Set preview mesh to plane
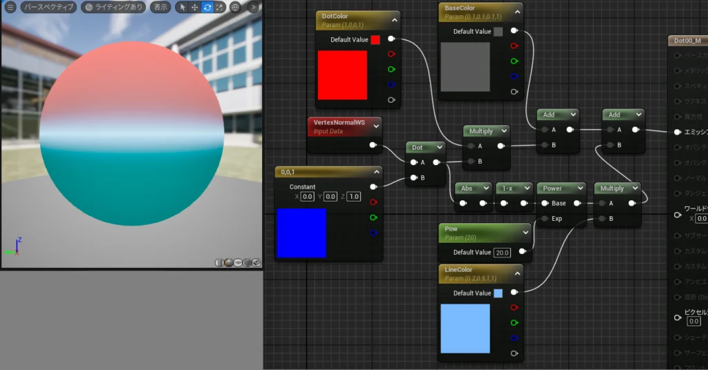Viewport: 708px width, 370px height. pyautogui.click(x=238, y=262)
